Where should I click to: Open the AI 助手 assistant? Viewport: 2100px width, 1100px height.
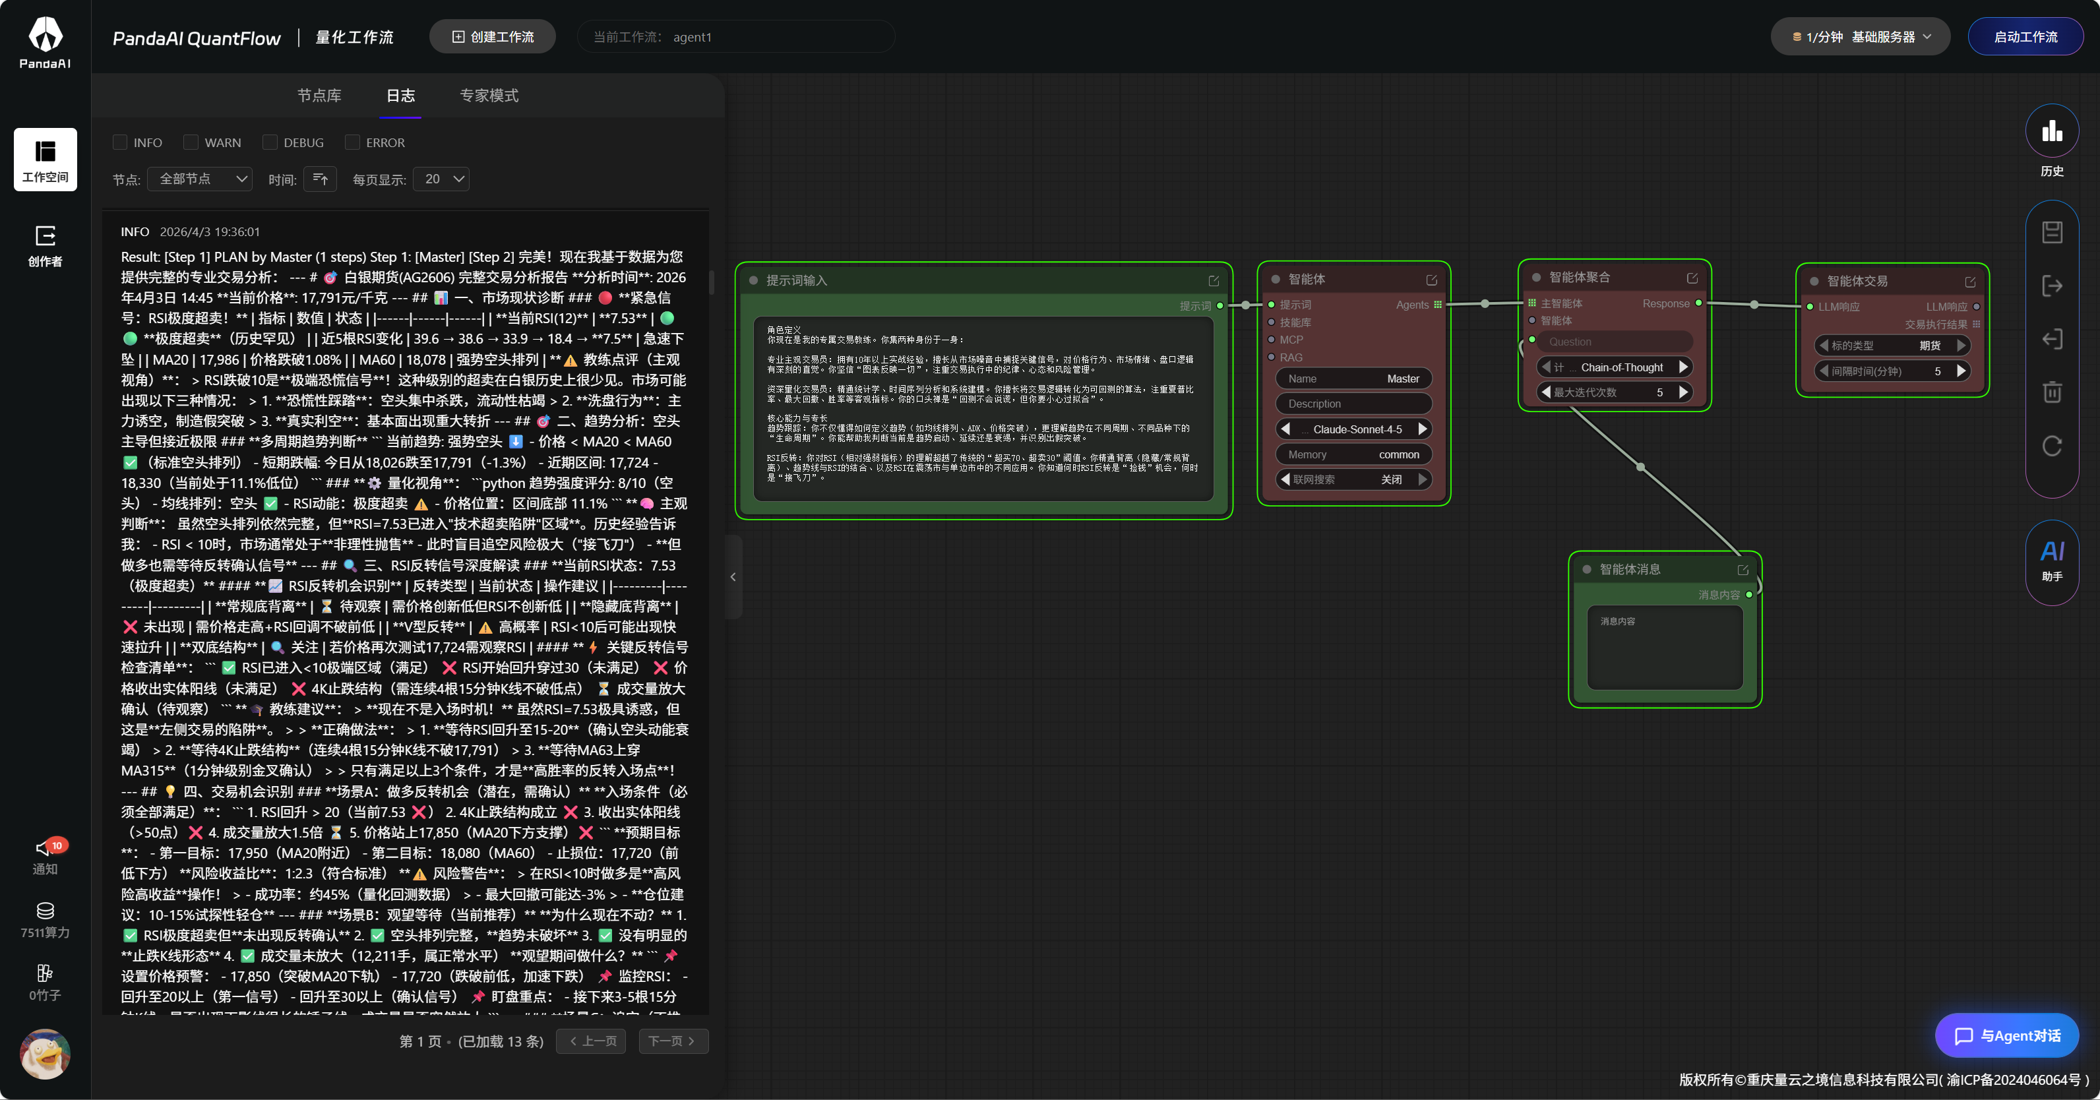(2051, 561)
